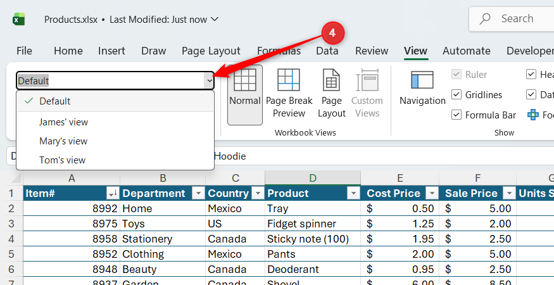Click the item number 8992 cell

72,208
